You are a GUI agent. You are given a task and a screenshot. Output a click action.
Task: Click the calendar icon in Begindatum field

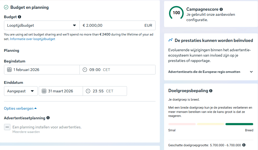(9, 70)
